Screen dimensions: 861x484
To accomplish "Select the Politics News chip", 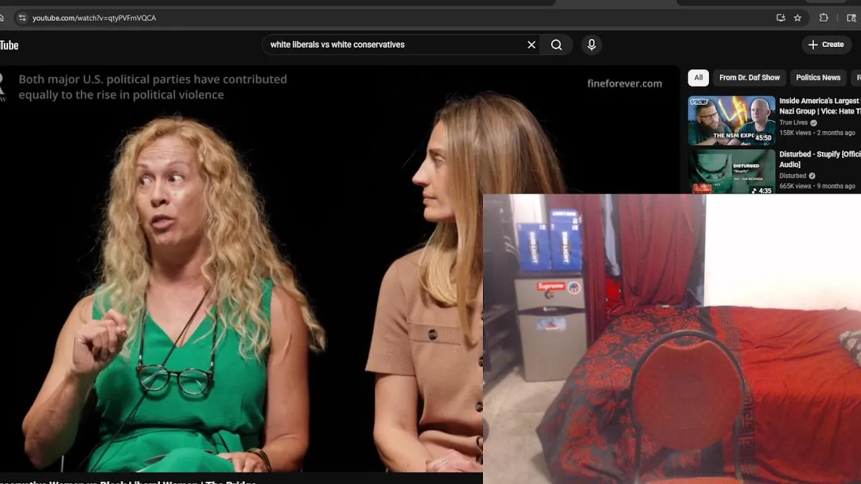I will (818, 77).
